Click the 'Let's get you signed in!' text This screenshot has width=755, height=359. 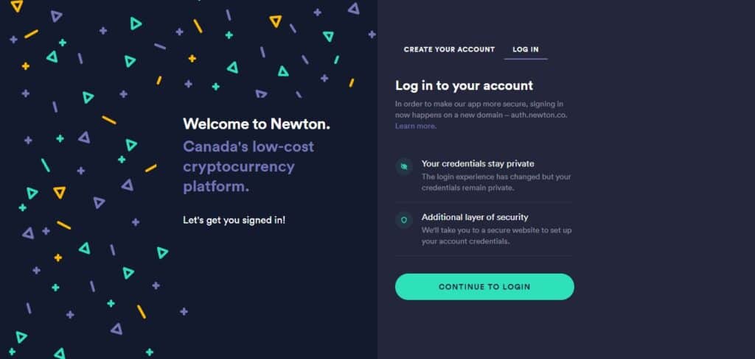pos(234,220)
